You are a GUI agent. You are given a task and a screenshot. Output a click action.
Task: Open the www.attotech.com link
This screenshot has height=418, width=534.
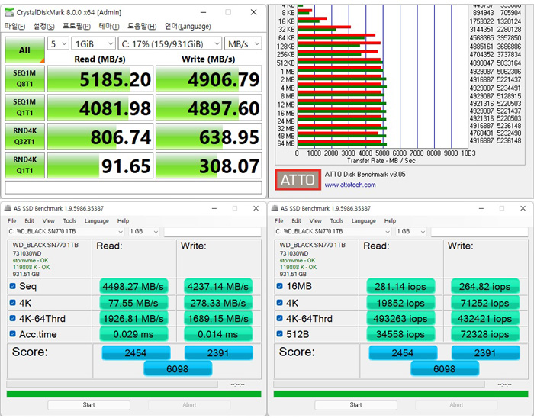[350, 185]
